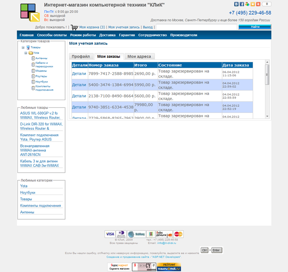288x272 pixels.
Task: Open the Моя корзина (3) link
Action: [x=92, y=27]
